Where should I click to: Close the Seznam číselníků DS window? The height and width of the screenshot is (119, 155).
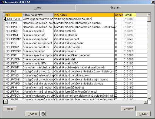click(153, 2)
